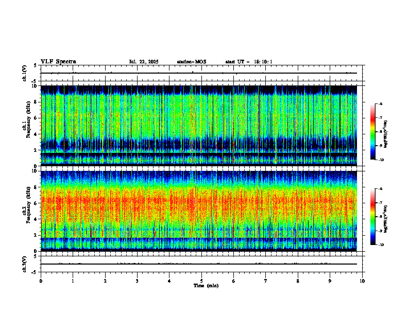This screenshot has height=315, width=408.
Task: Click the ch.2 spectrogram plot area
Action: click(x=199, y=211)
